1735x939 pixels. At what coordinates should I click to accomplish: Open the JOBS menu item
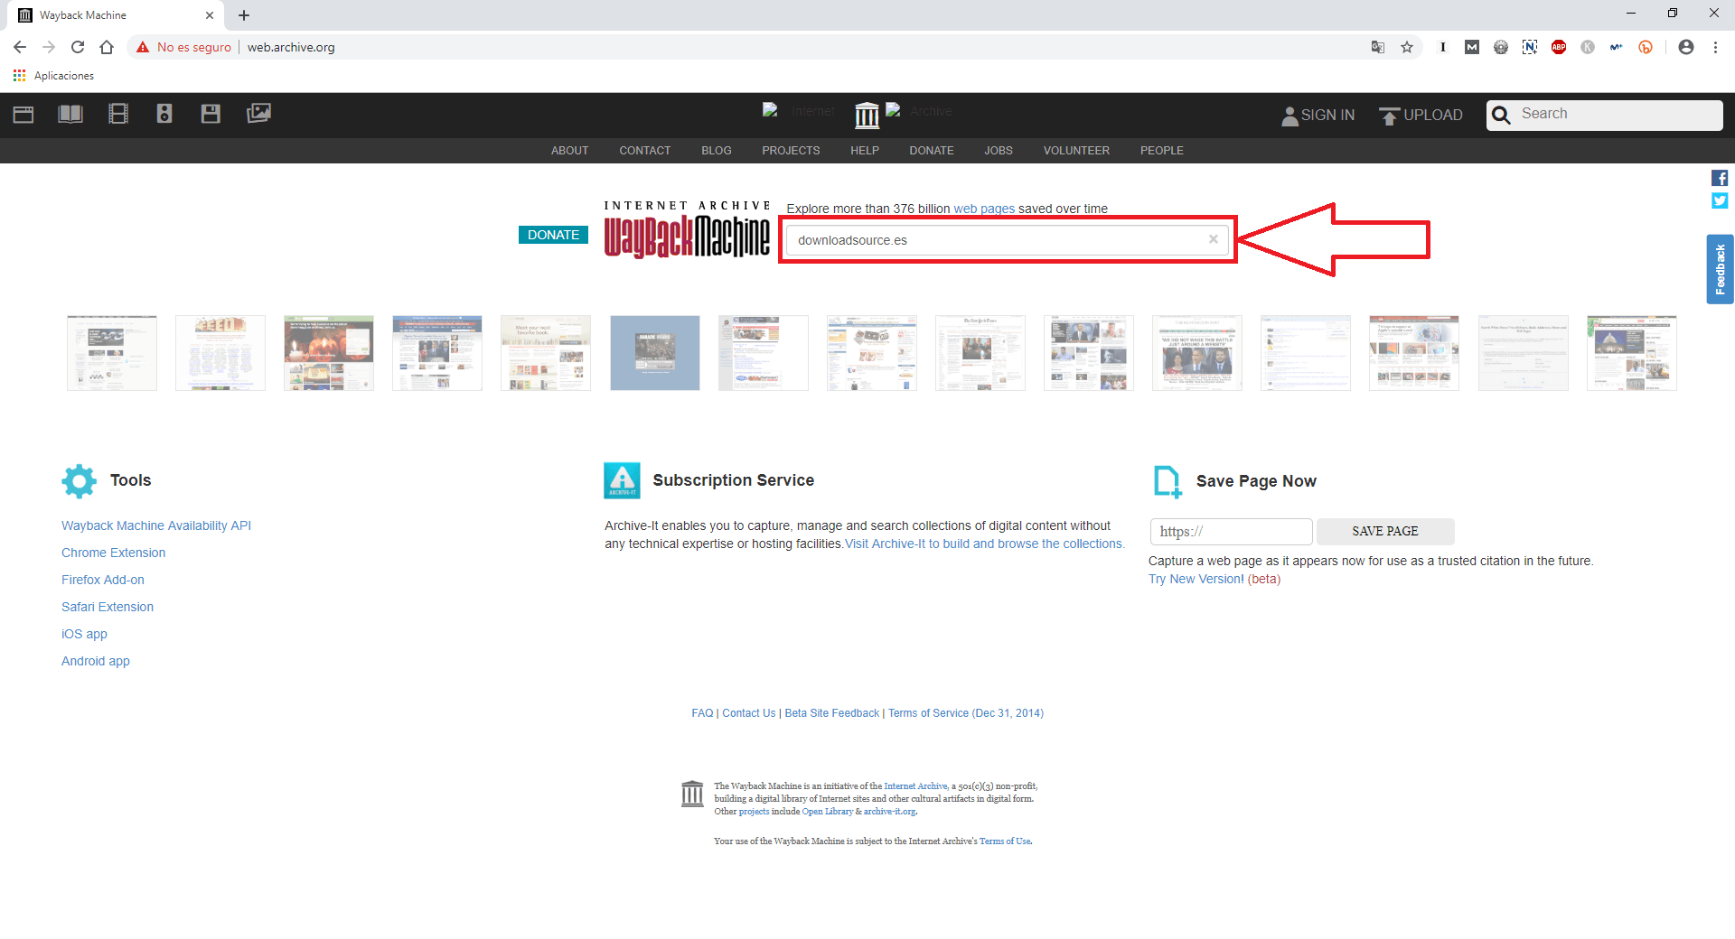tap(999, 151)
